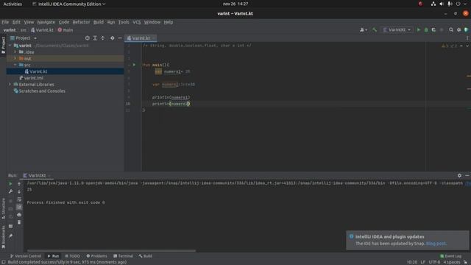Select the VarIntKt tab in Run panel
This screenshot has height=265, width=471.
click(x=37, y=175)
